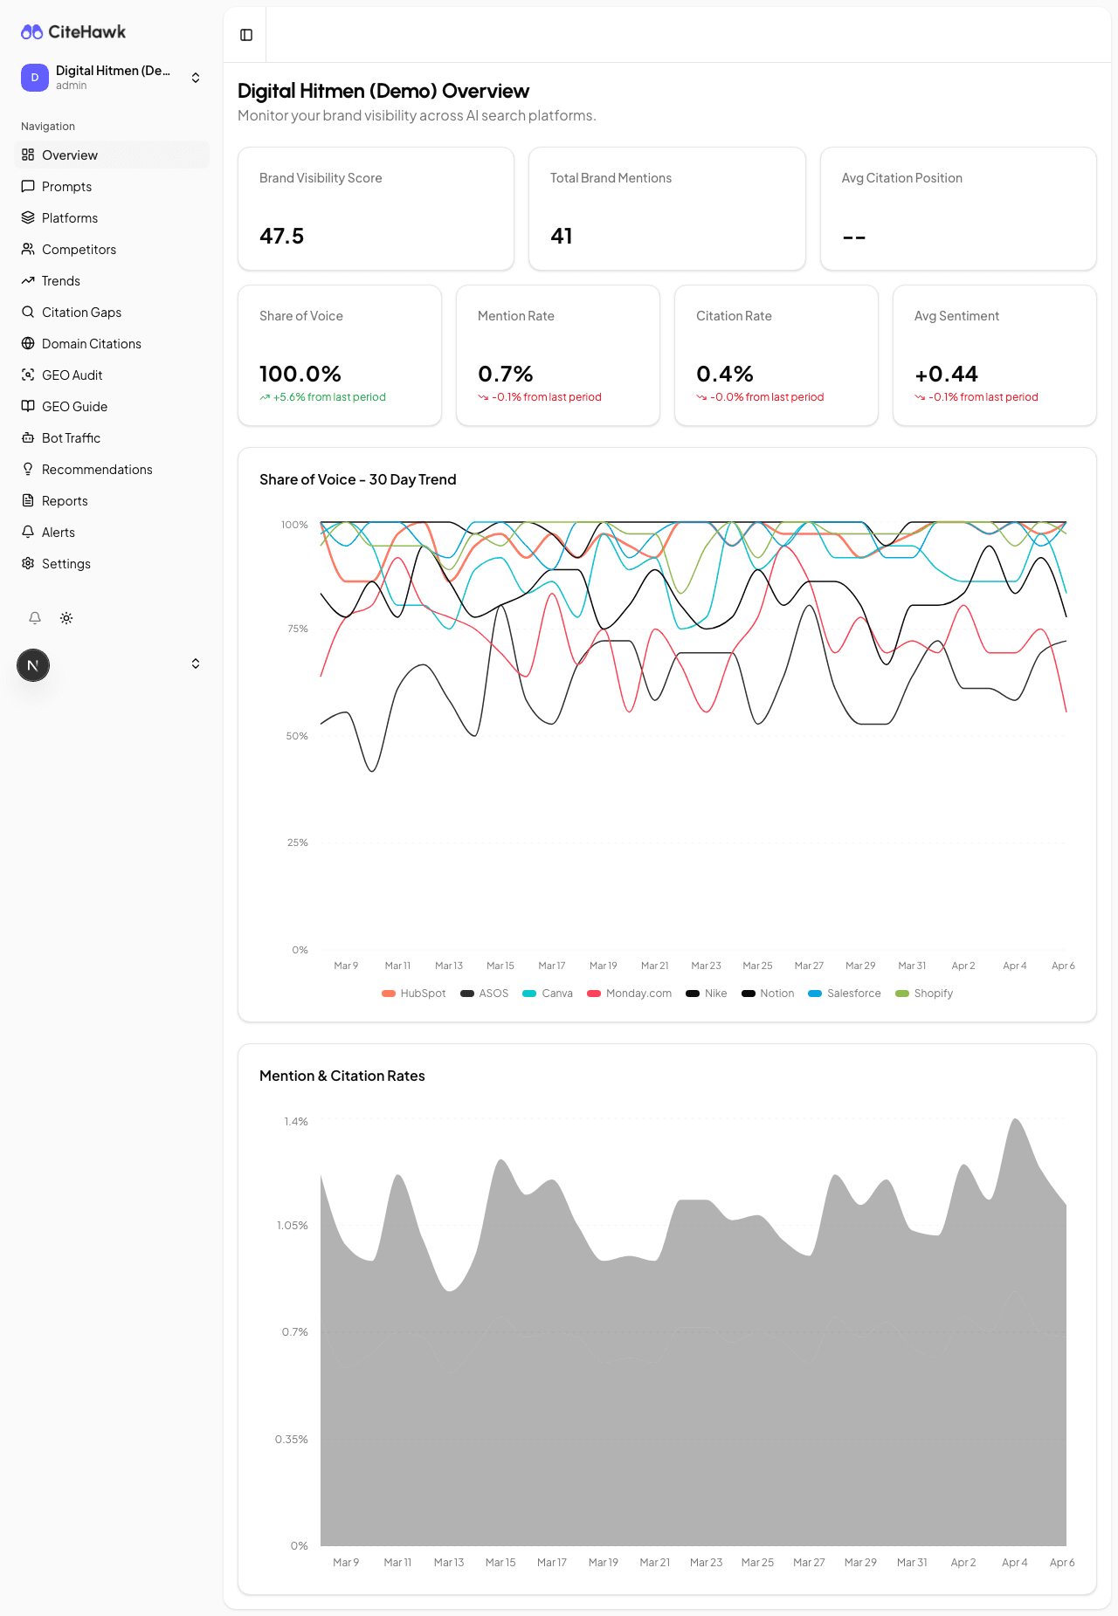
Task: Click 'Share of Voice - 30 Day Trend' title
Action: (358, 479)
